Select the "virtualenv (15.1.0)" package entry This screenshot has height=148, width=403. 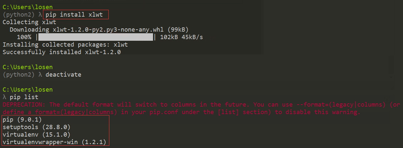36,135
